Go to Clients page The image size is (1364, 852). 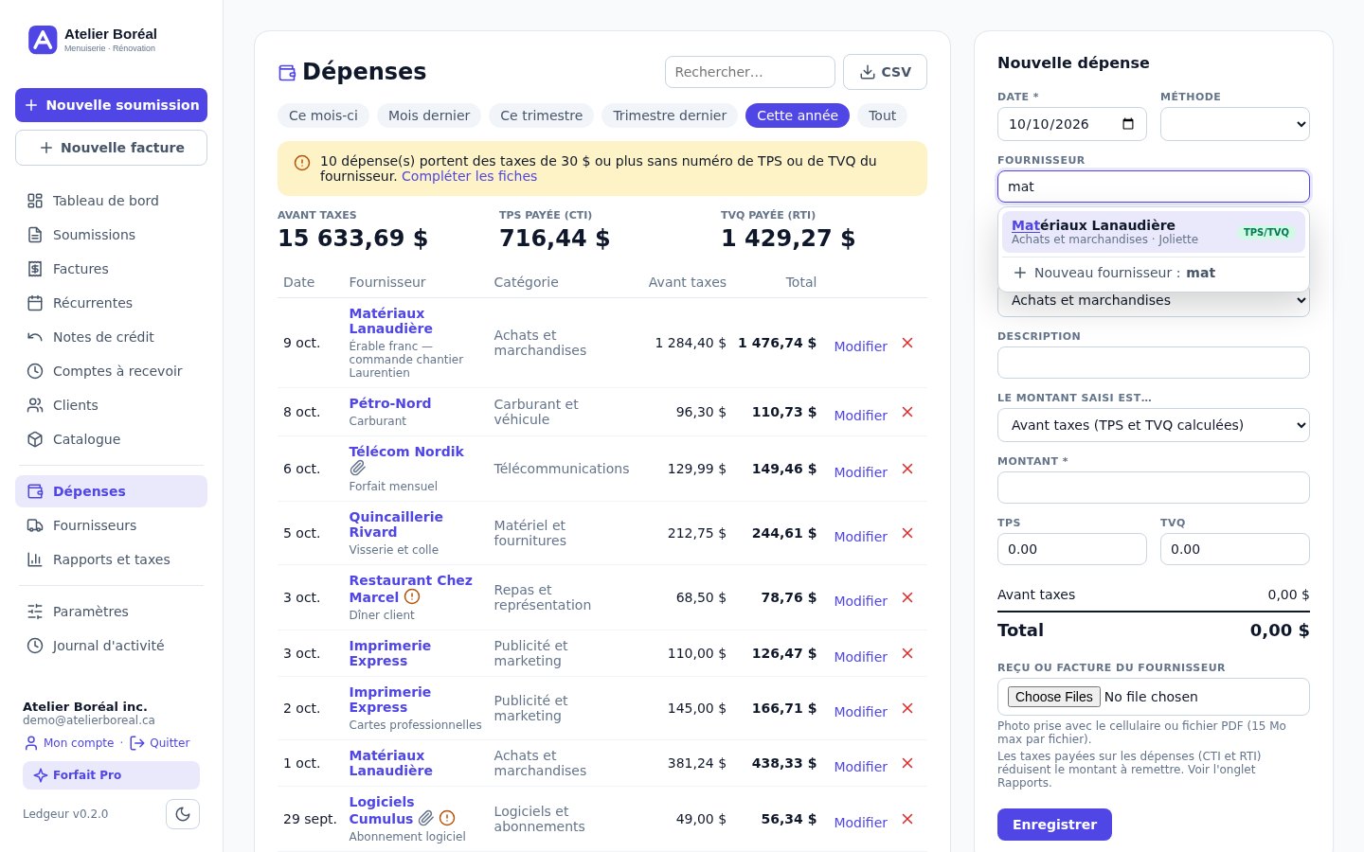click(x=111, y=405)
